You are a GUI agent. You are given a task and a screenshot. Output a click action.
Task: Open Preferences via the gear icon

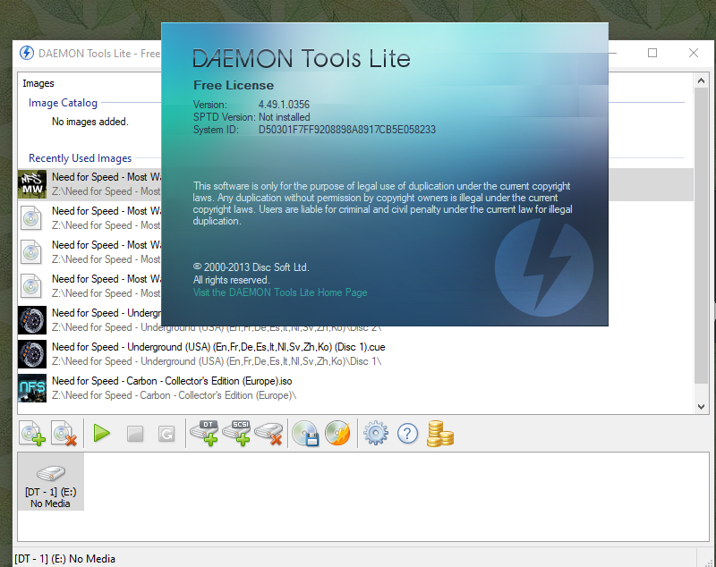tap(376, 434)
